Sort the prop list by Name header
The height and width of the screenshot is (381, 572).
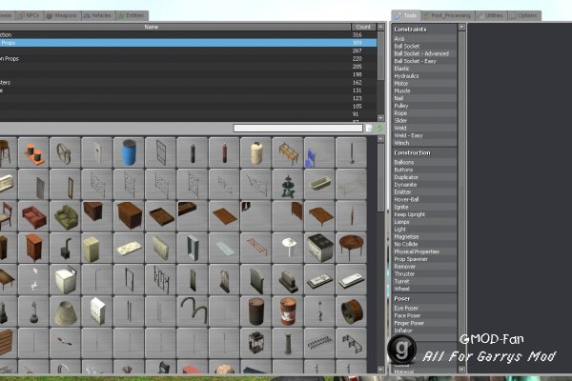point(151,27)
